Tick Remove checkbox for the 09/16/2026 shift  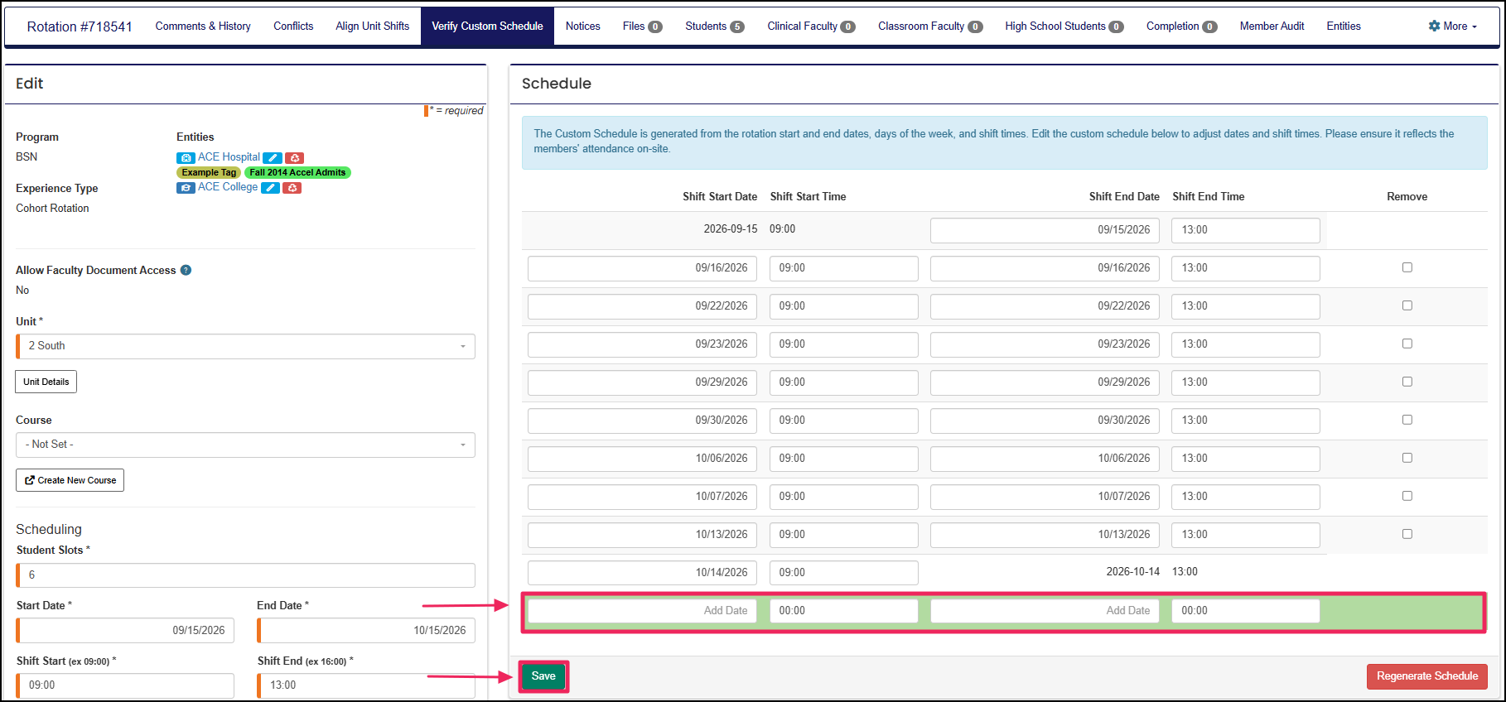coord(1407,267)
